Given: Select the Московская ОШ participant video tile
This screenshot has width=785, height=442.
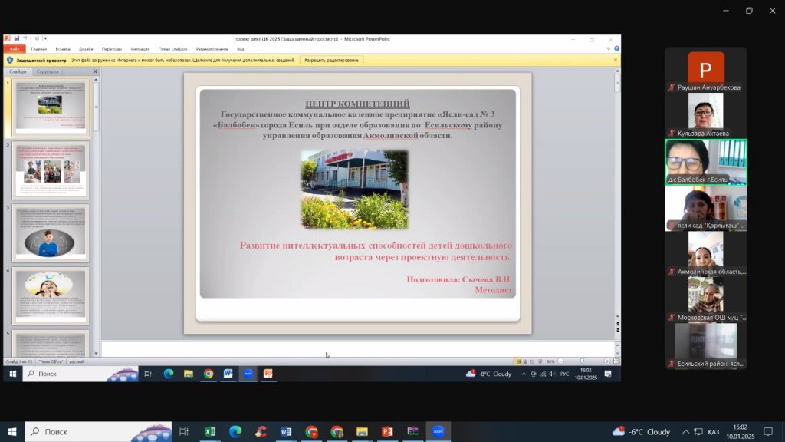Looking at the screenshot, I should (706, 300).
